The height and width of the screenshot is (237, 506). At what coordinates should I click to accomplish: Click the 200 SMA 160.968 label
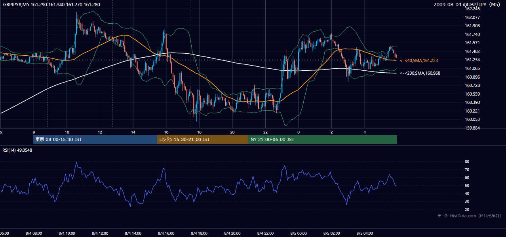(420, 73)
